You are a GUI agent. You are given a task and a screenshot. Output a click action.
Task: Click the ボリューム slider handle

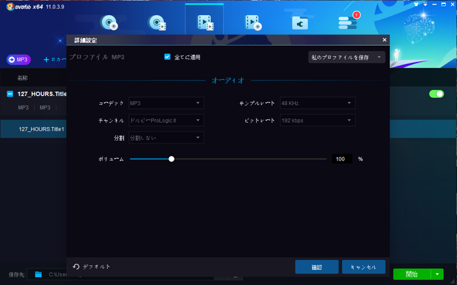[171, 159]
